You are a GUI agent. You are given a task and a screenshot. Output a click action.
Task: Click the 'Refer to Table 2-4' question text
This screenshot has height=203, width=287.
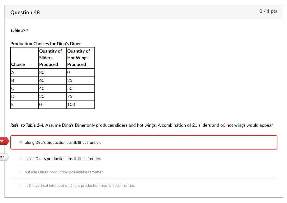(x=142, y=125)
